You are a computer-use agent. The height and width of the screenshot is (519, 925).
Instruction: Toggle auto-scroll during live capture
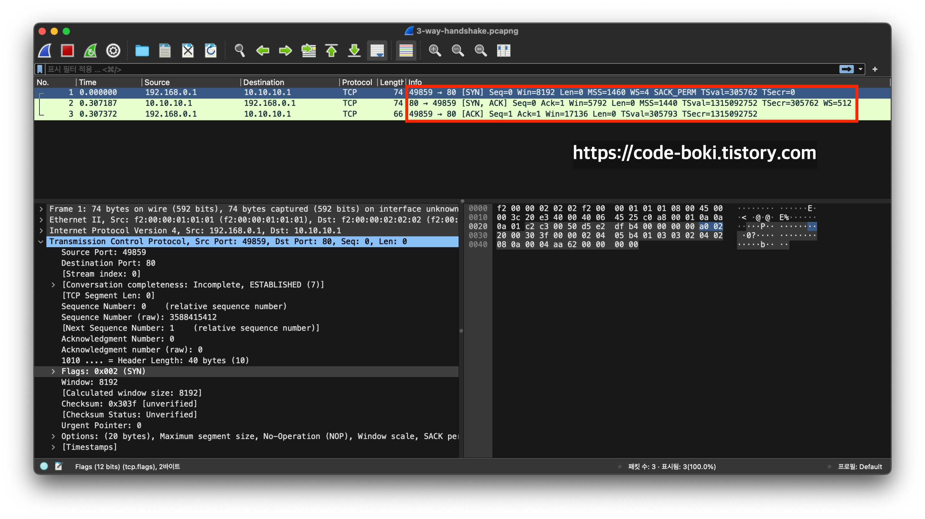pos(377,50)
